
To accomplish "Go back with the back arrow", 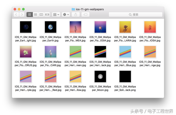I will coord(16,14).
